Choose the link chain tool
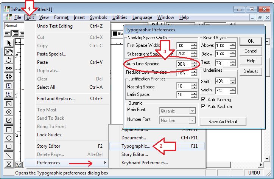274x179 pixels. click(9, 68)
